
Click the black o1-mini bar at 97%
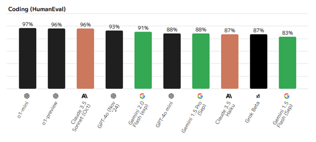27,58
